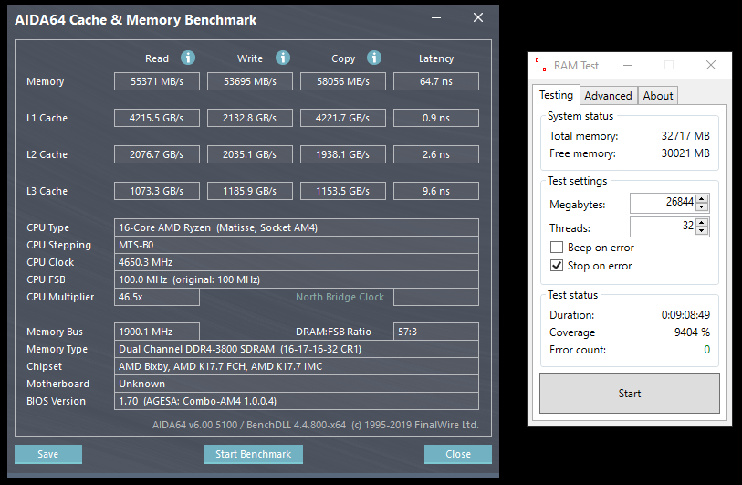This screenshot has width=742, height=485.
Task: Click the Memory Bus 1900.1 MHz field
Action: 157,332
